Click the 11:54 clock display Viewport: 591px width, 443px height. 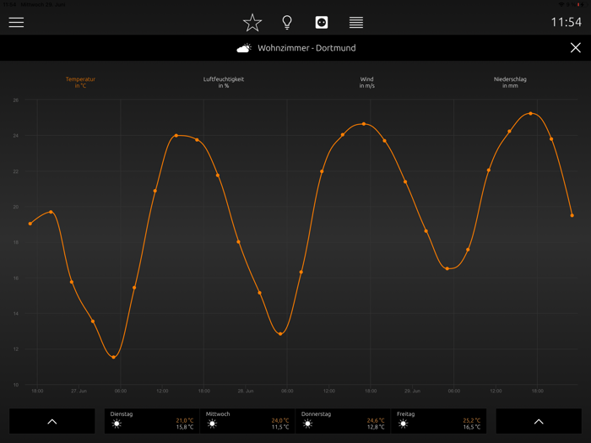tap(567, 22)
